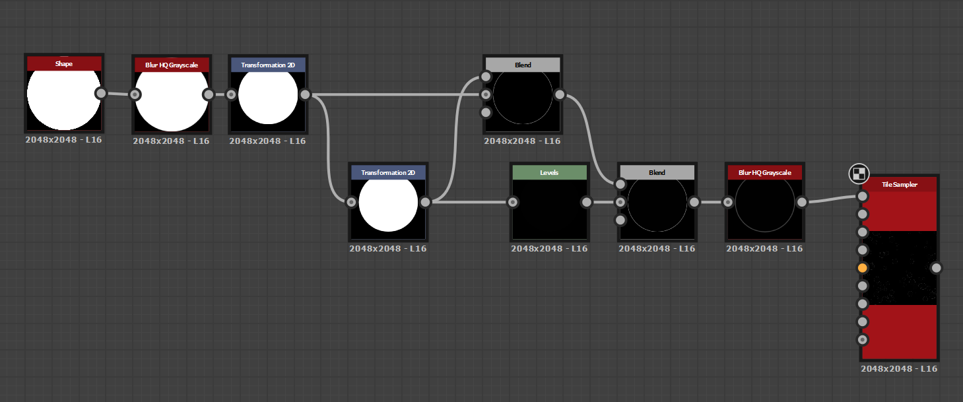Click first Blur HQ Grayscale input connector
963x402 pixels.
135,94
